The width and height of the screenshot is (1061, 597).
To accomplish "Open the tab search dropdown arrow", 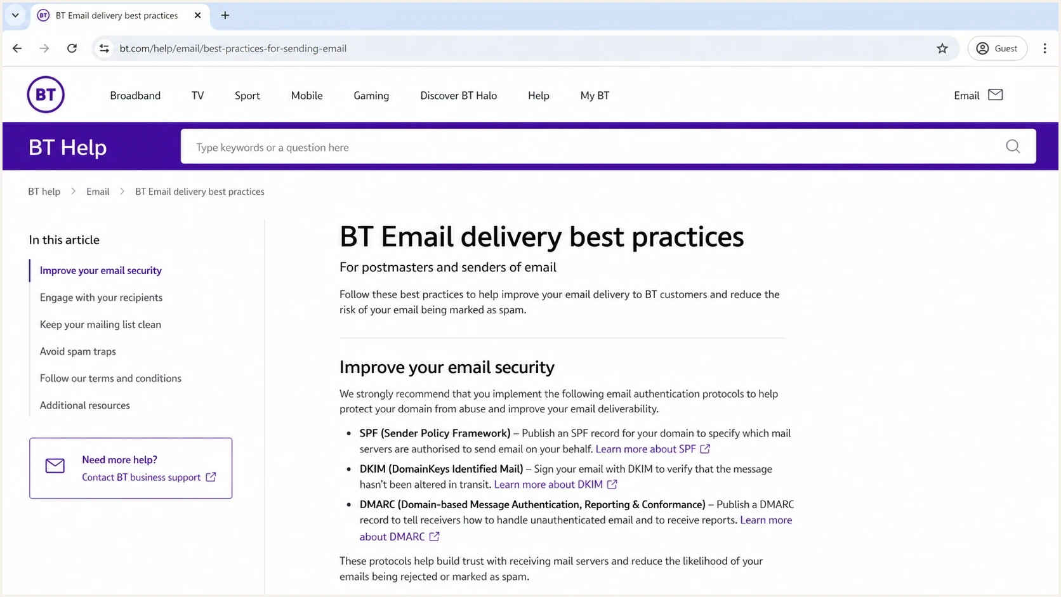I will click(x=15, y=15).
